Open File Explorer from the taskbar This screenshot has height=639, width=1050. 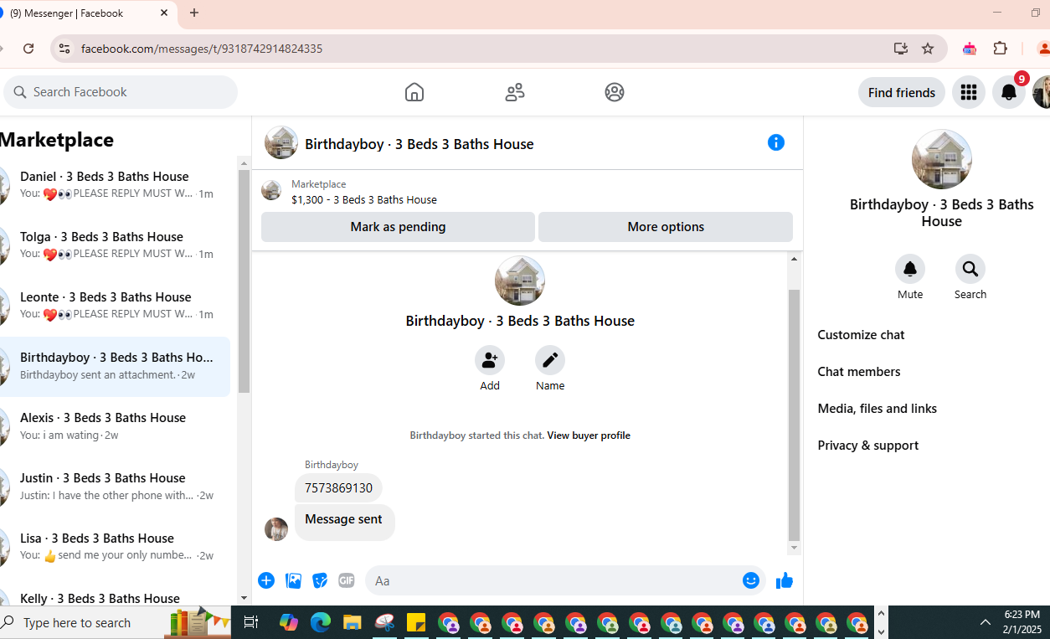[x=353, y=622]
